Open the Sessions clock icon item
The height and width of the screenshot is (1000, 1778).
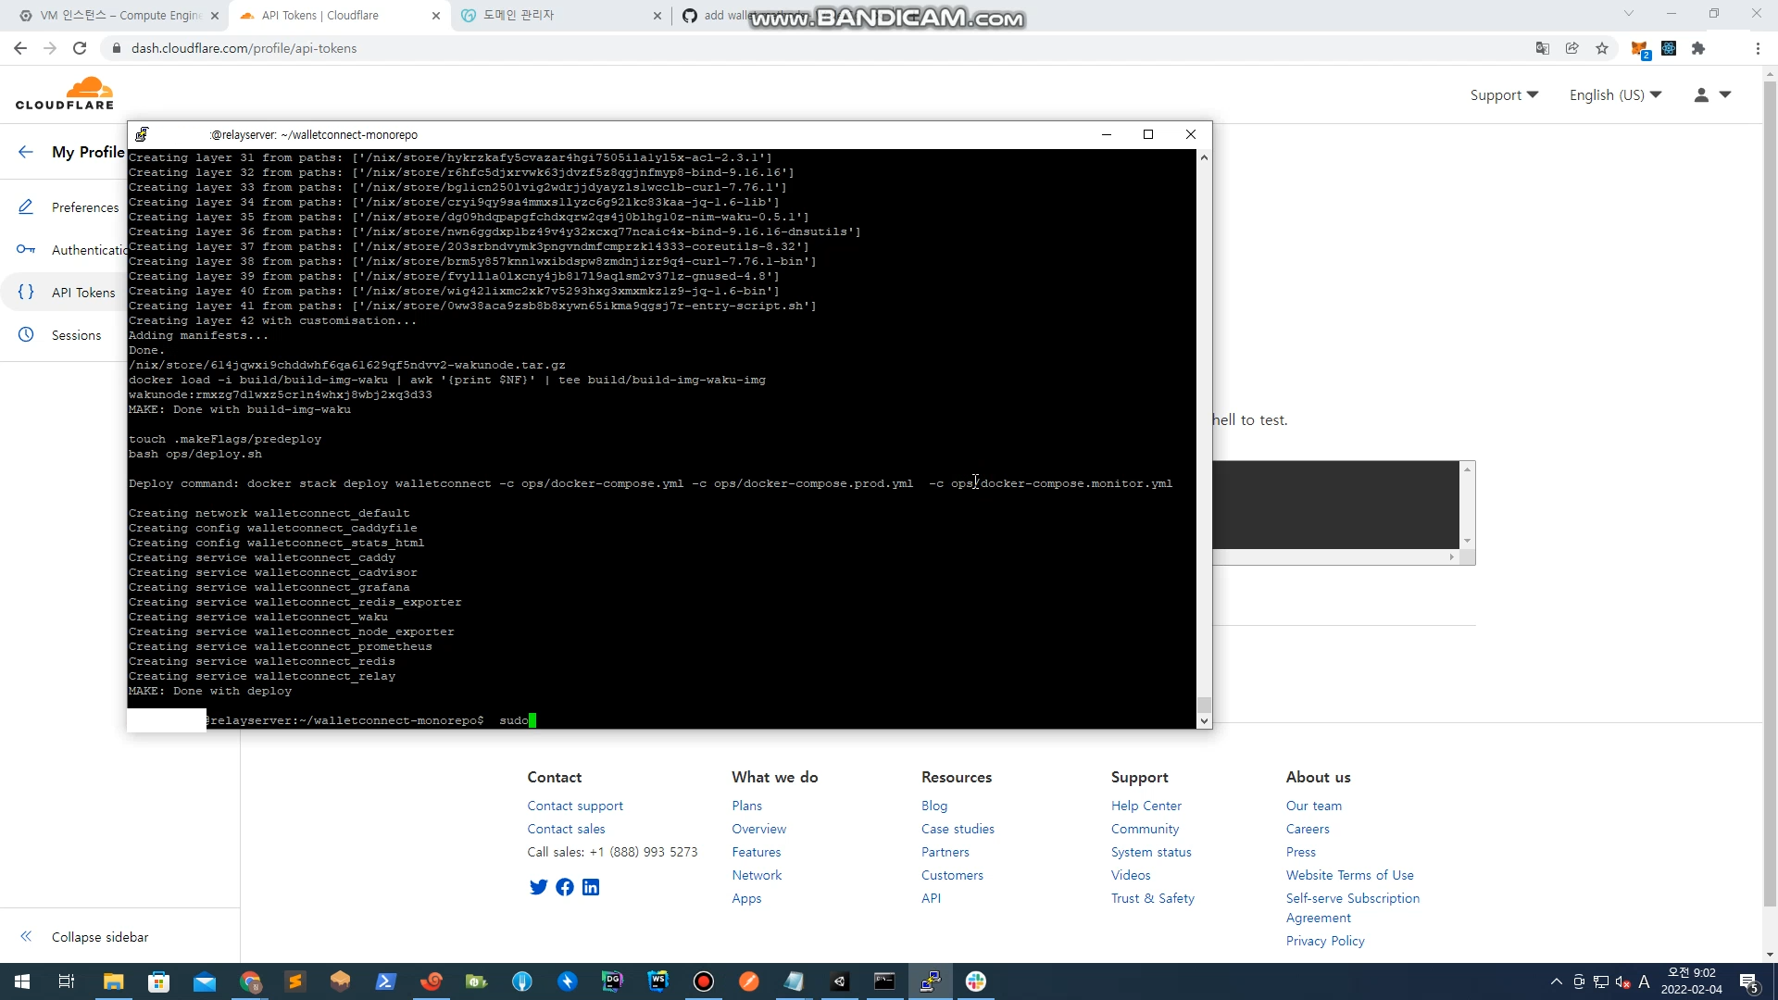[x=26, y=335]
